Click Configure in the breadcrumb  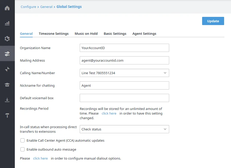click(x=28, y=7)
